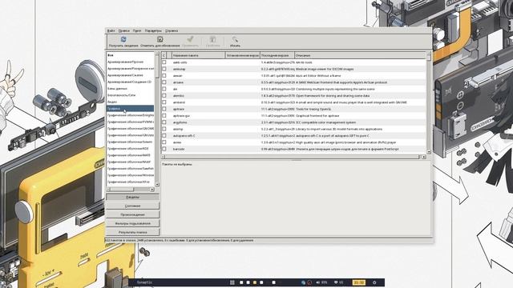This screenshot has width=513, height=288.
Task: Click the Свойства toolbar icon
Action: [212, 39]
